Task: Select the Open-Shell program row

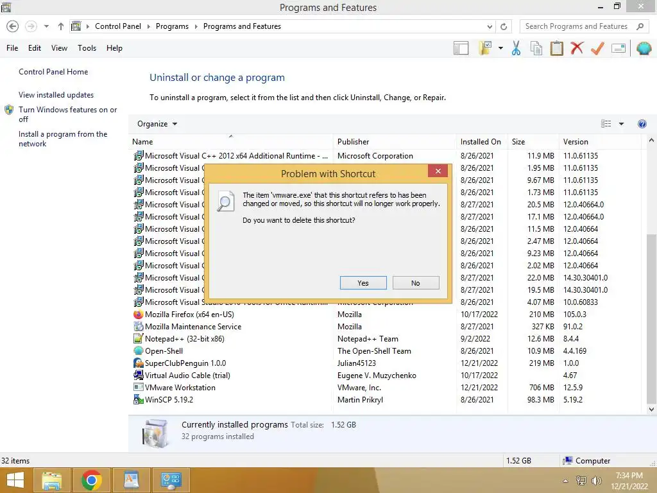Action: [x=385, y=351]
